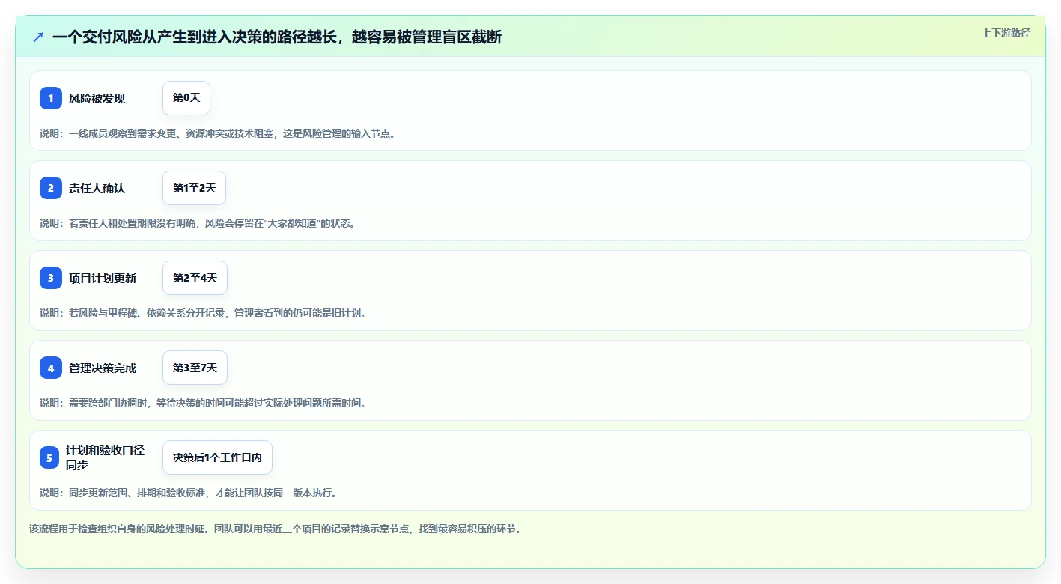Click the footer note starting 该流程用于检查组织自身
Image resolution: width=1061 pixels, height=584 pixels.
(x=275, y=529)
